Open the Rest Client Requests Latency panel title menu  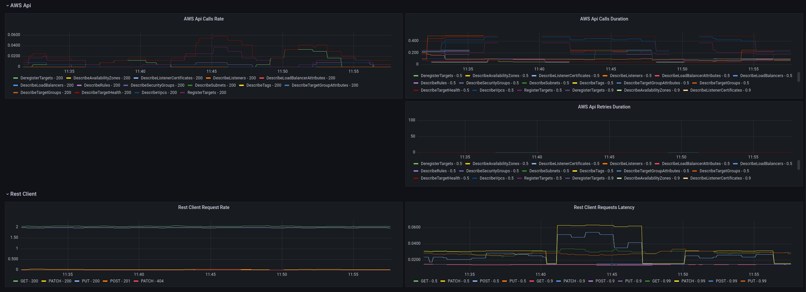click(x=604, y=207)
